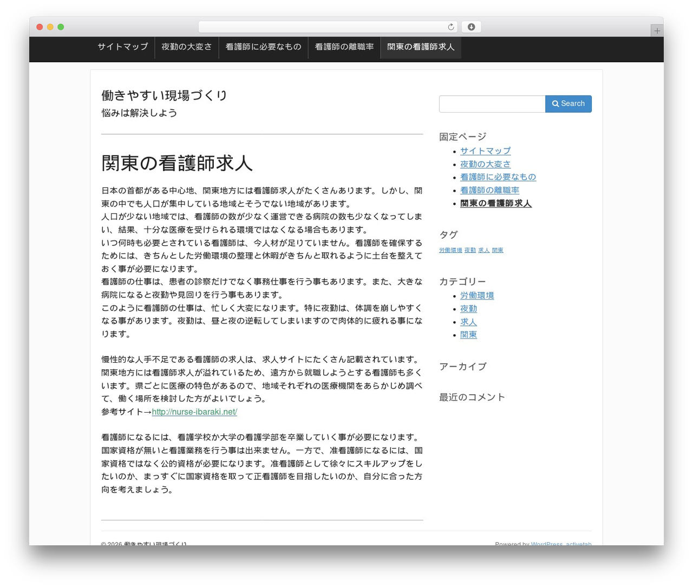Image resolution: width=693 pixels, height=587 pixels.
Task: Click the 夜勤 tag link
Action: [470, 250]
